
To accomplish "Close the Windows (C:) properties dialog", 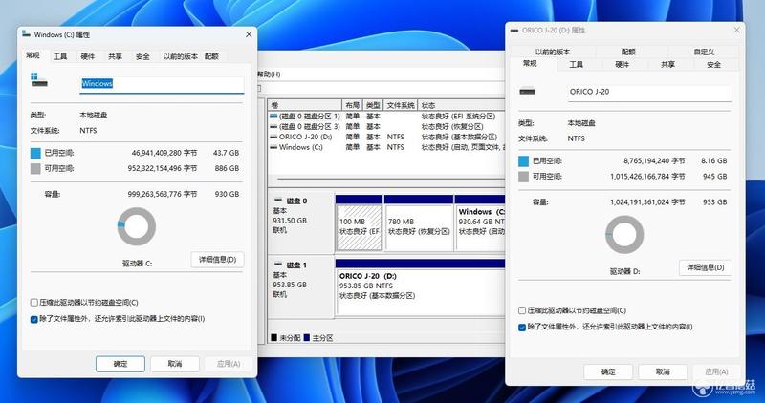I will [x=249, y=34].
